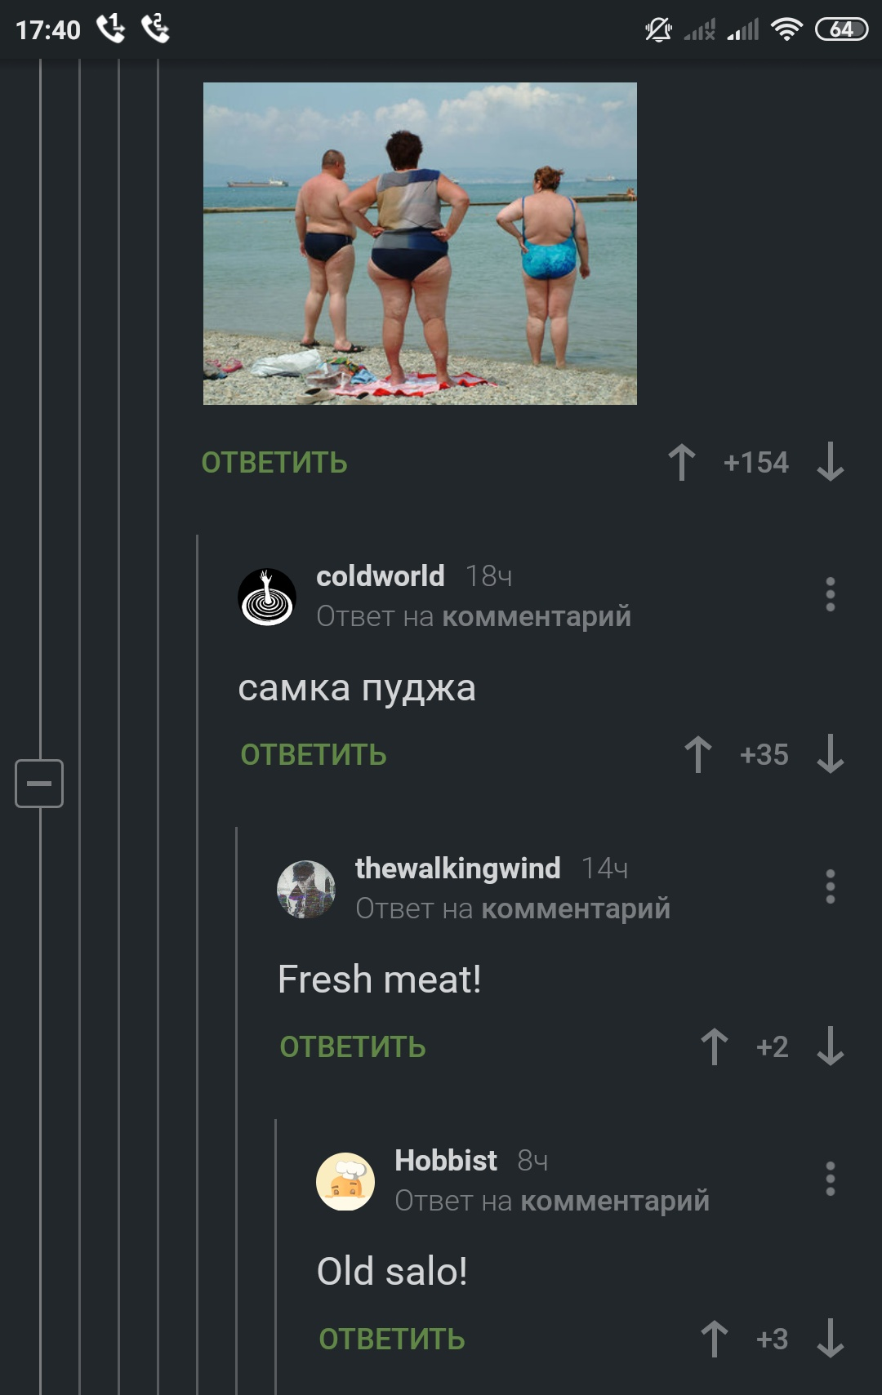Collapse the comment thread with minus box

39,784
